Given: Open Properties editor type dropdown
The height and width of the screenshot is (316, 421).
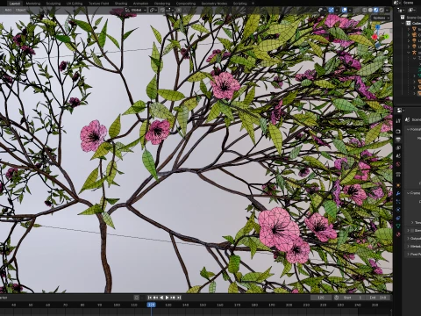Looking at the screenshot, I should 401,111.
